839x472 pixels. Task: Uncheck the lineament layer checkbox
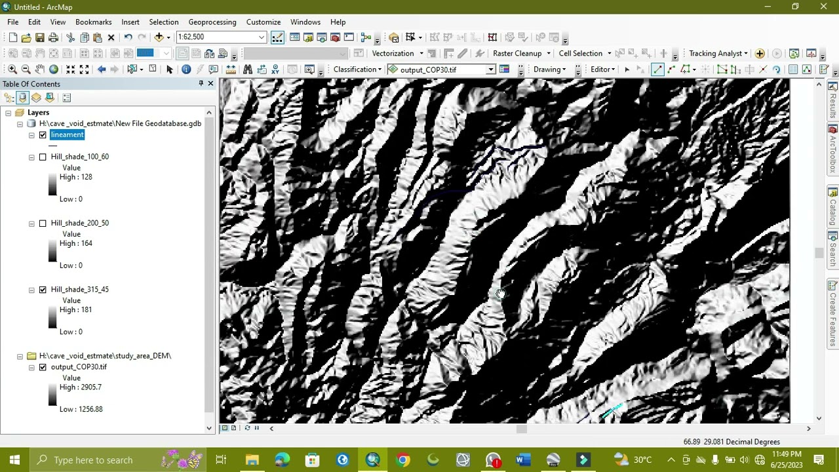pyautogui.click(x=43, y=135)
